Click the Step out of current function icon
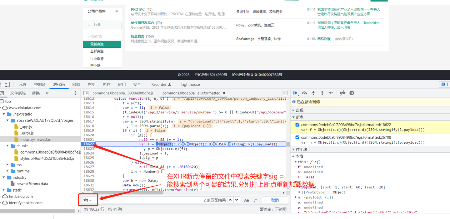 coord(322,93)
